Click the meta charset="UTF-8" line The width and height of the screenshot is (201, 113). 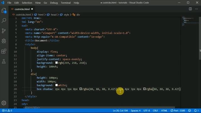(x=41, y=29)
